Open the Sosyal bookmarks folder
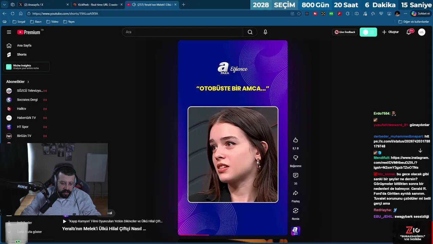 point(19,22)
